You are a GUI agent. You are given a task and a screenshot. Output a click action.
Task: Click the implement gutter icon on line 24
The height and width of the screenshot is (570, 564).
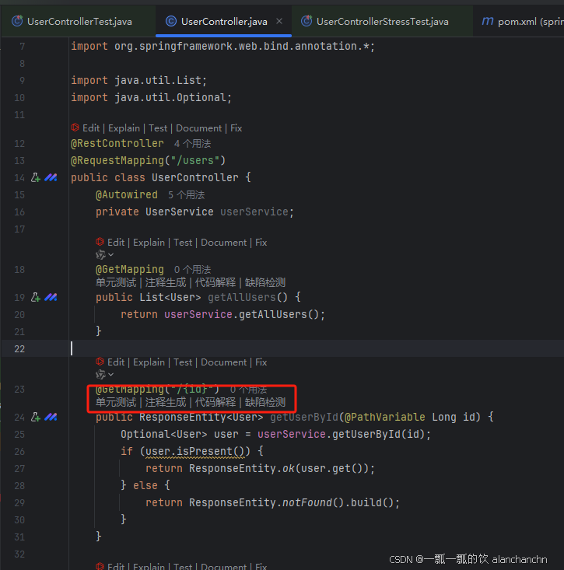[35, 417]
